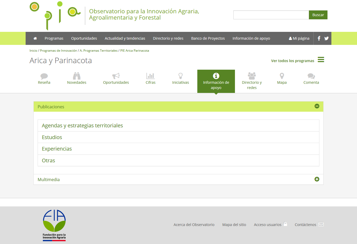Open Mi página user link

(x=299, y=38)
